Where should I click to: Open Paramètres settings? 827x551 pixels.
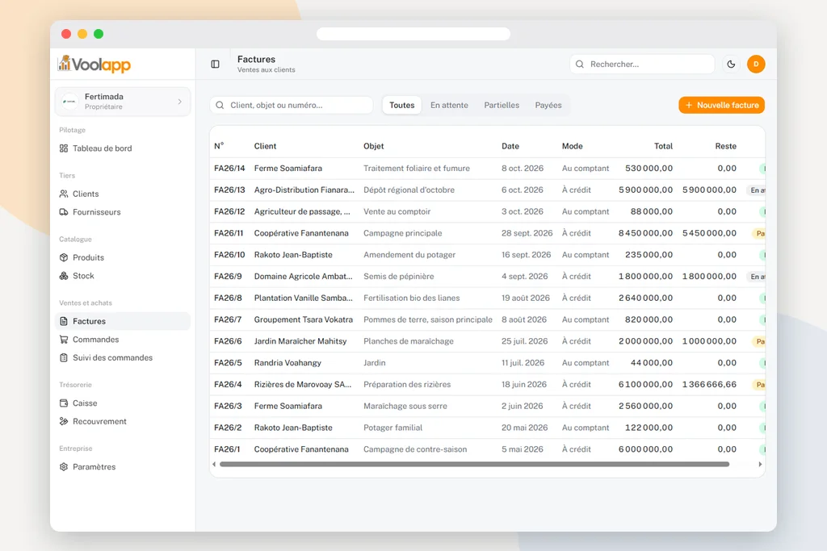click(x=123, y=467)
